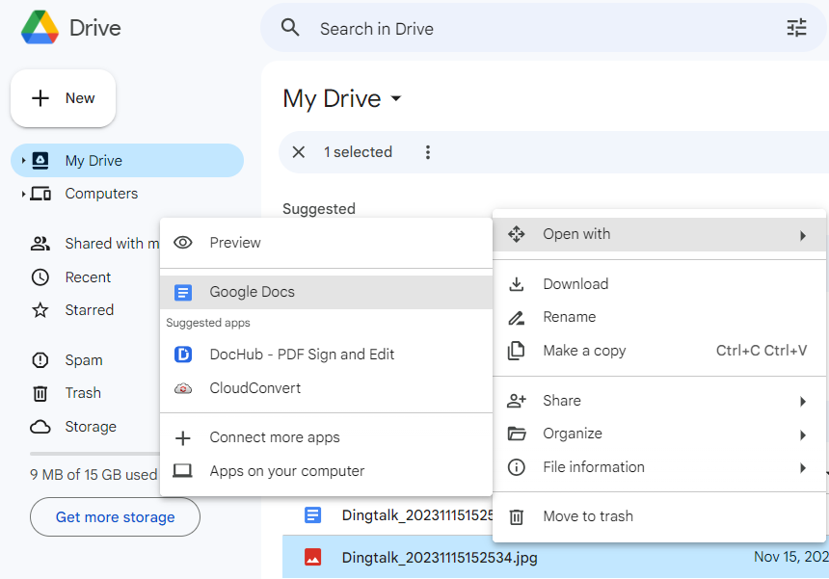Open advanced search filter options icon

coord(796,28)
